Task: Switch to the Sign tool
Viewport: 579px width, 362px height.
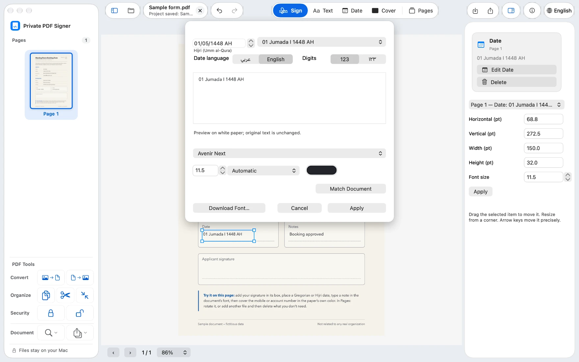Action: point(290,11)
